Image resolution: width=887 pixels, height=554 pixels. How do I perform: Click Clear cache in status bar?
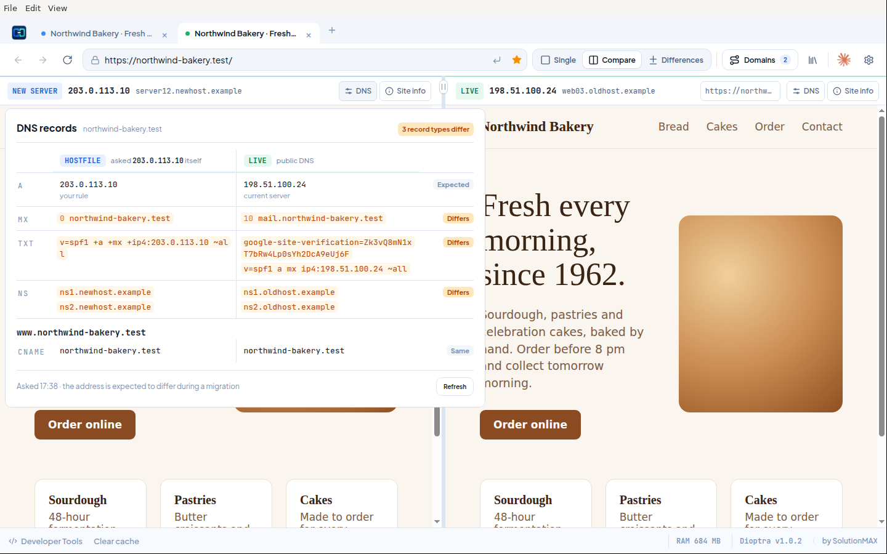tap(116, 541)
